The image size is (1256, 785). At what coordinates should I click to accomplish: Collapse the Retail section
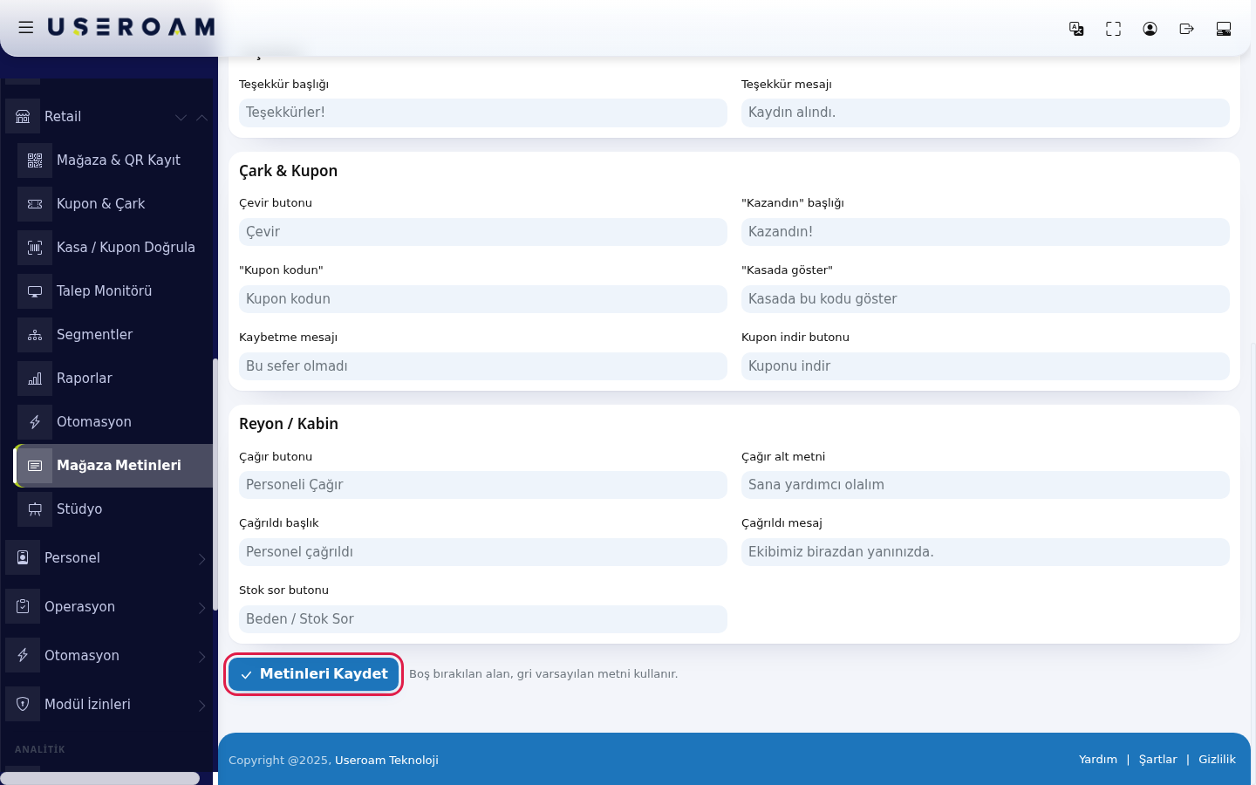tap(109, 117)
